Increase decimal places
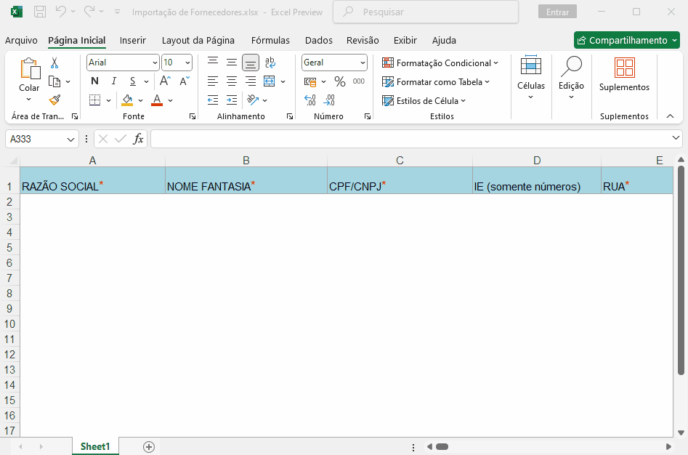Image resolution: width=688 pixels, height=455 pixels. pyautogui.click(x=309, y=100)
